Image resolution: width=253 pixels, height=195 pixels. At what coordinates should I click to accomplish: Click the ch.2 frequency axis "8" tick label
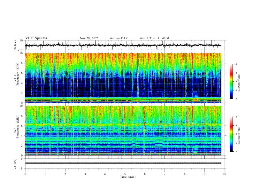pos(22,116)
